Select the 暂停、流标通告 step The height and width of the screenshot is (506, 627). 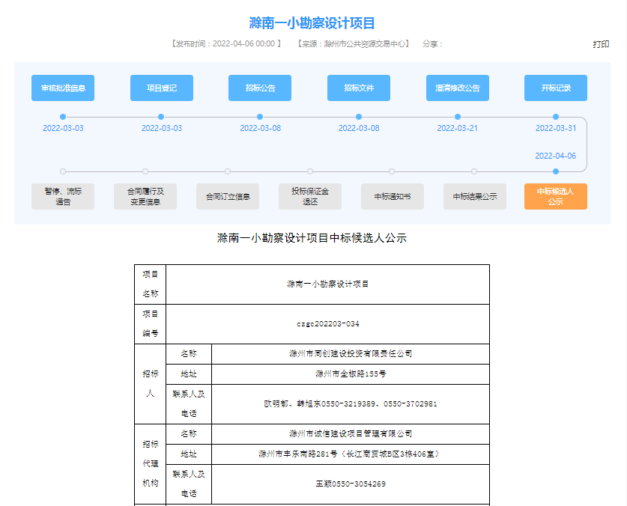[63, 196]
